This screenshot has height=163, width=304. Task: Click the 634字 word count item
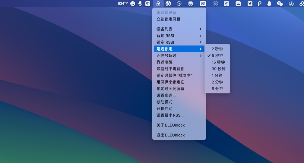123,4
